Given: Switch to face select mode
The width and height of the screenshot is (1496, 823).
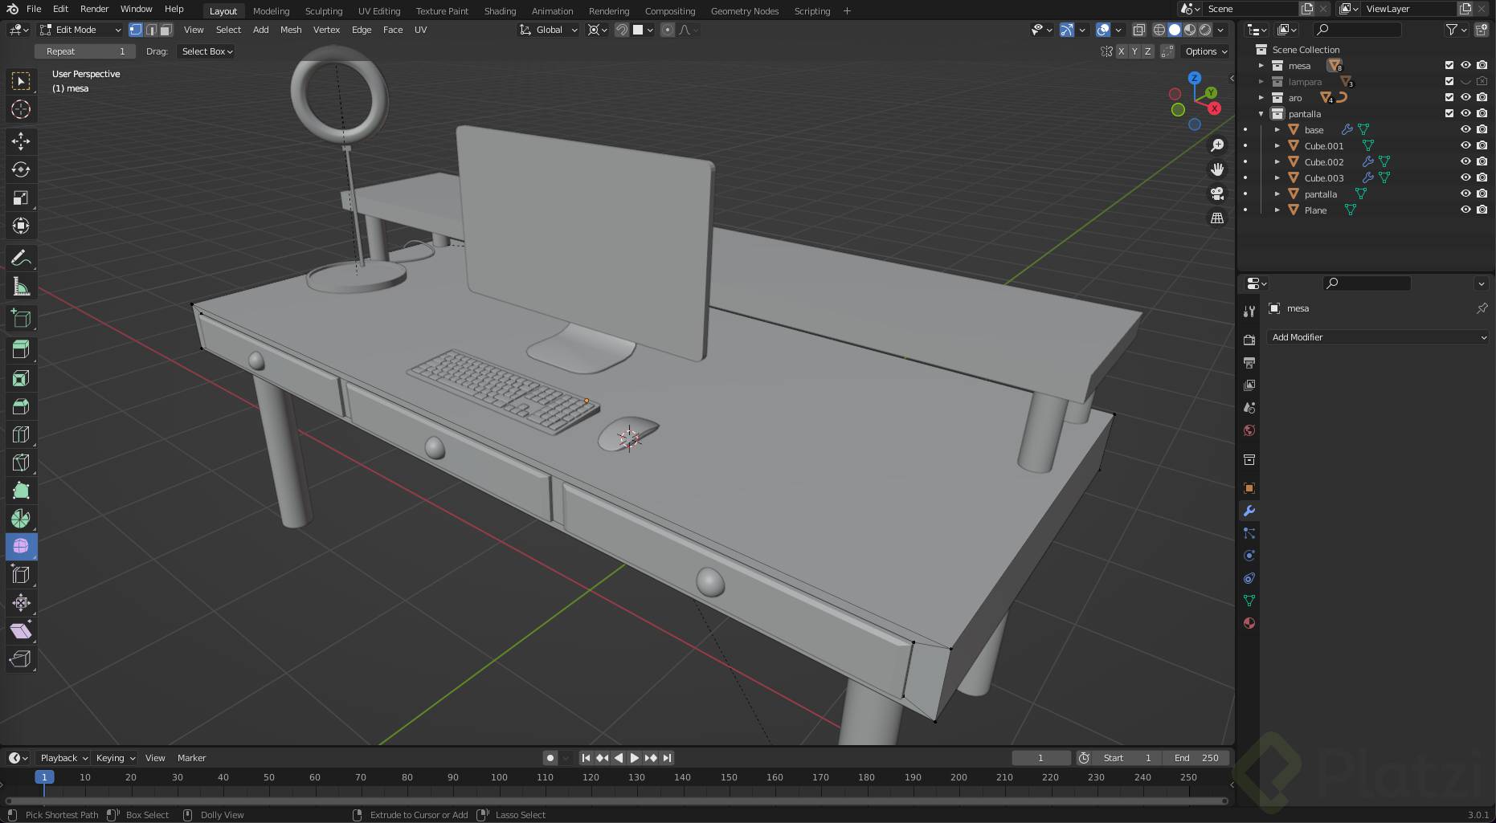Looking at the screenshot, I should point(166,30).
